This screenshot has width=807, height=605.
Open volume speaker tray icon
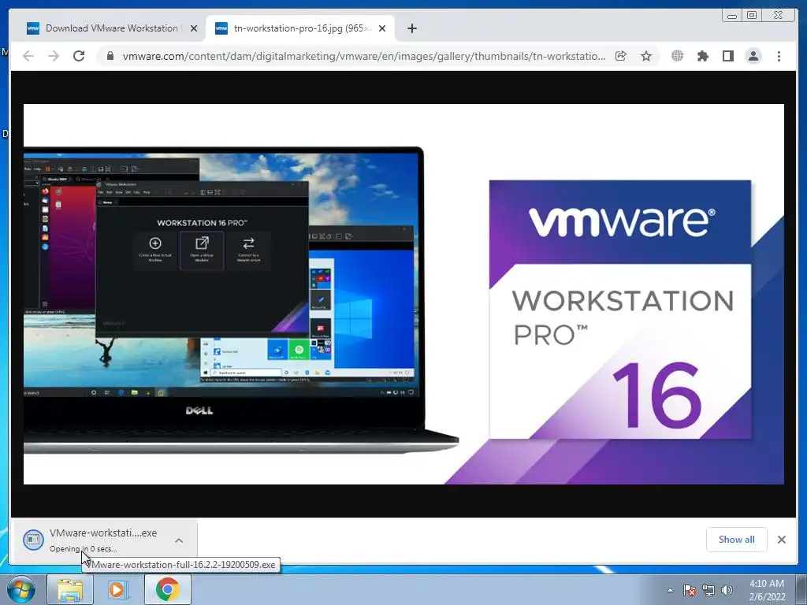pos(727,590)
